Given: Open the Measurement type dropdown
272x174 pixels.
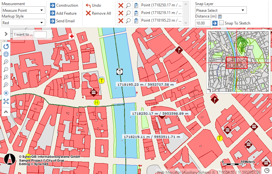Looking at the screenshot, I should 23,11.
